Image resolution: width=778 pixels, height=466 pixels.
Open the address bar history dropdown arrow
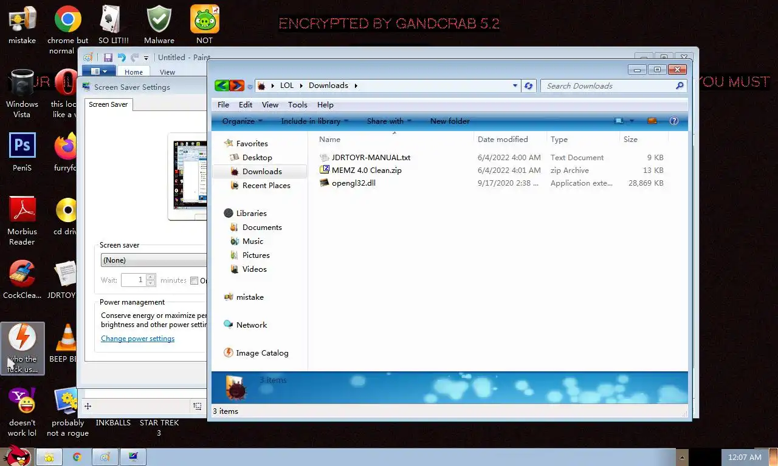(x=515, y=86)
